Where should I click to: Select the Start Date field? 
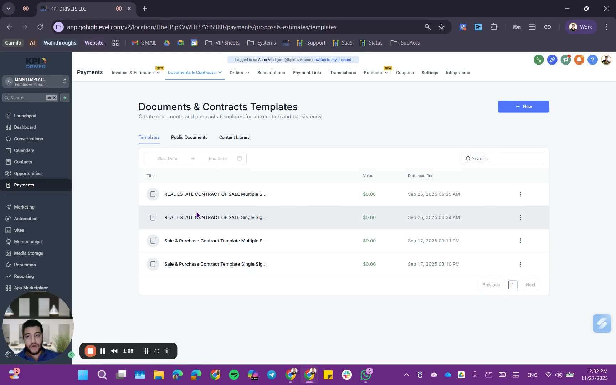(167, 159)
